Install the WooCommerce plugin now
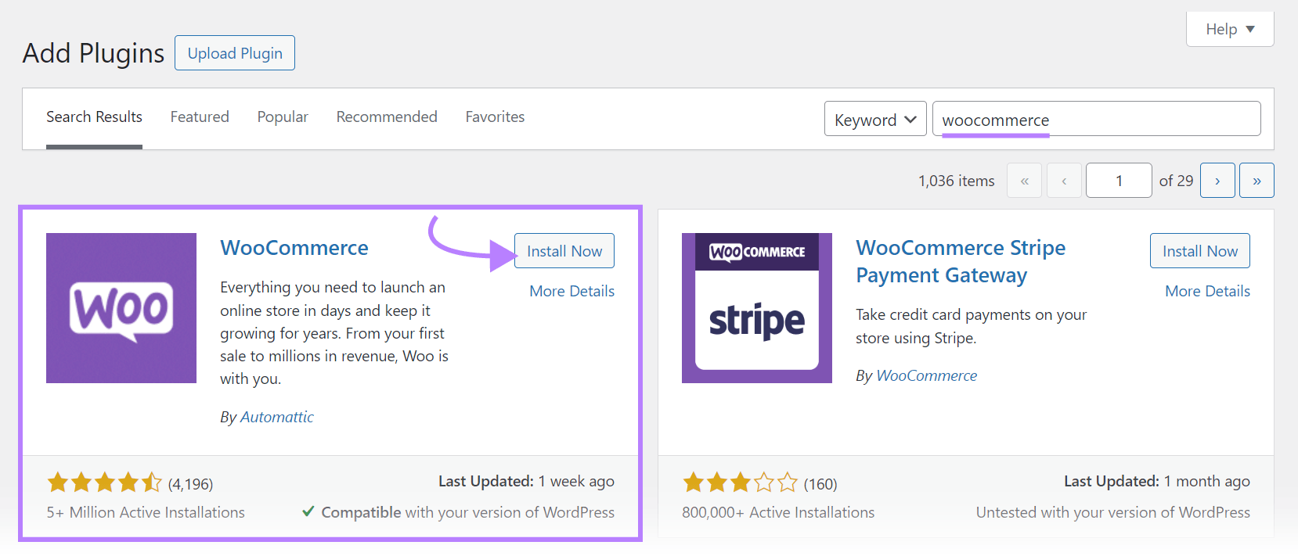1298x556 pixels. tap(564, 251)
